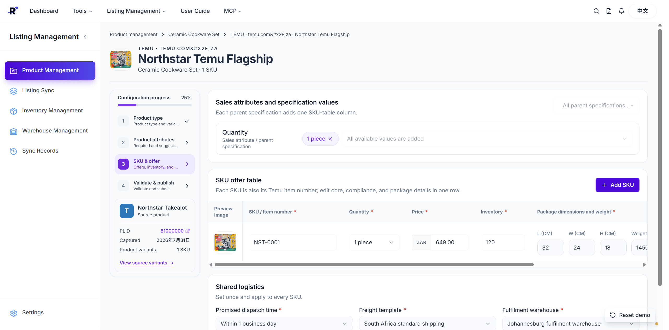Viewport: 669px width, 330px height.
Task: Open the Promised dispatch time dropdown
Action: tap(284, 323)
